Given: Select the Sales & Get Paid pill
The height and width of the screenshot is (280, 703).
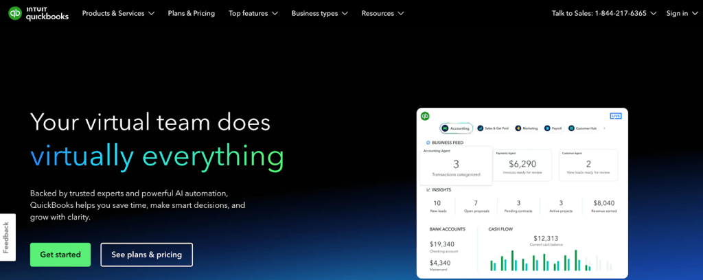Looking at the screenshot, I should click(x=493, y=128).
